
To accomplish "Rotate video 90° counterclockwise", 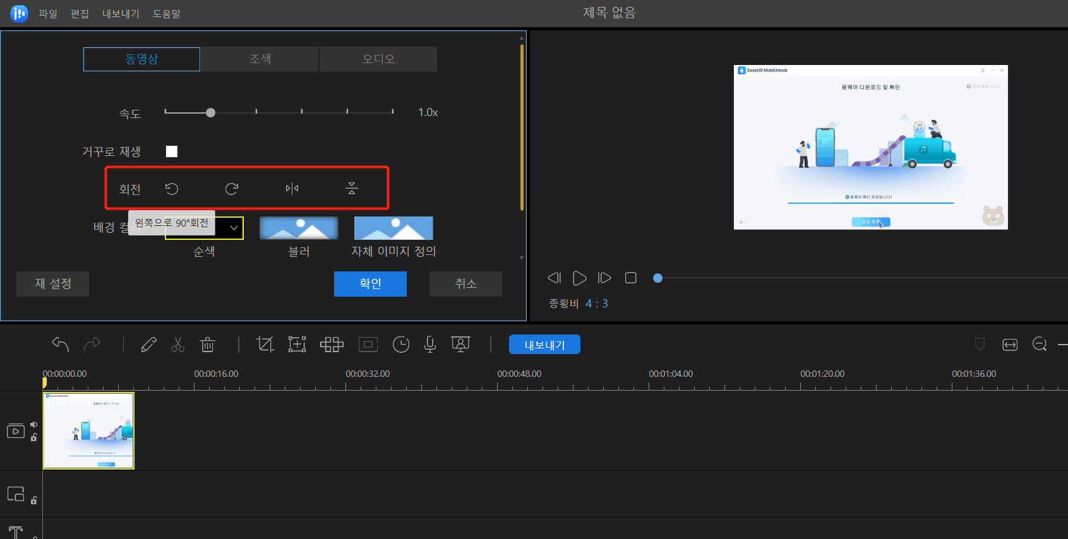I will 172,189.
